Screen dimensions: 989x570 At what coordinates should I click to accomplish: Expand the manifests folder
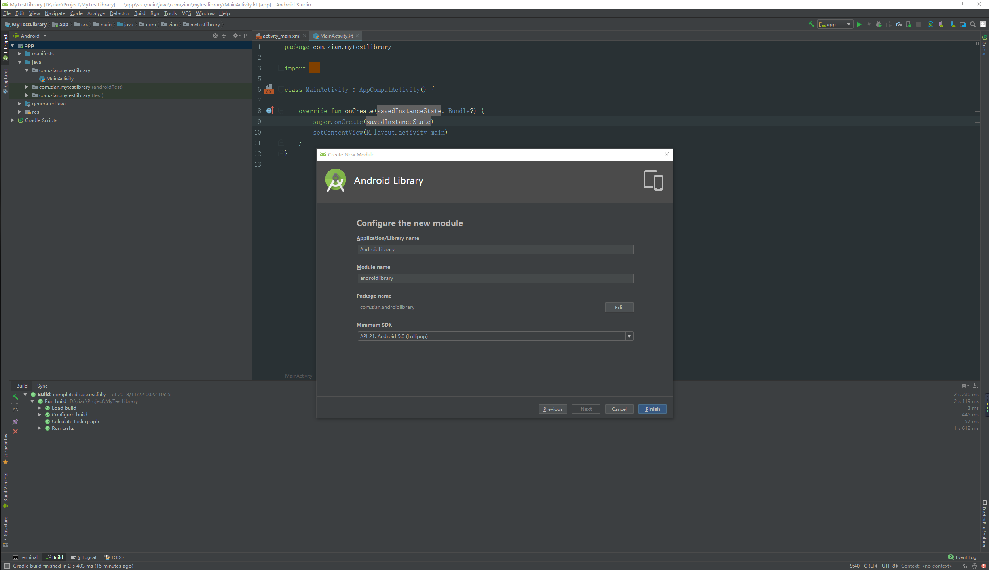[20, 54]
